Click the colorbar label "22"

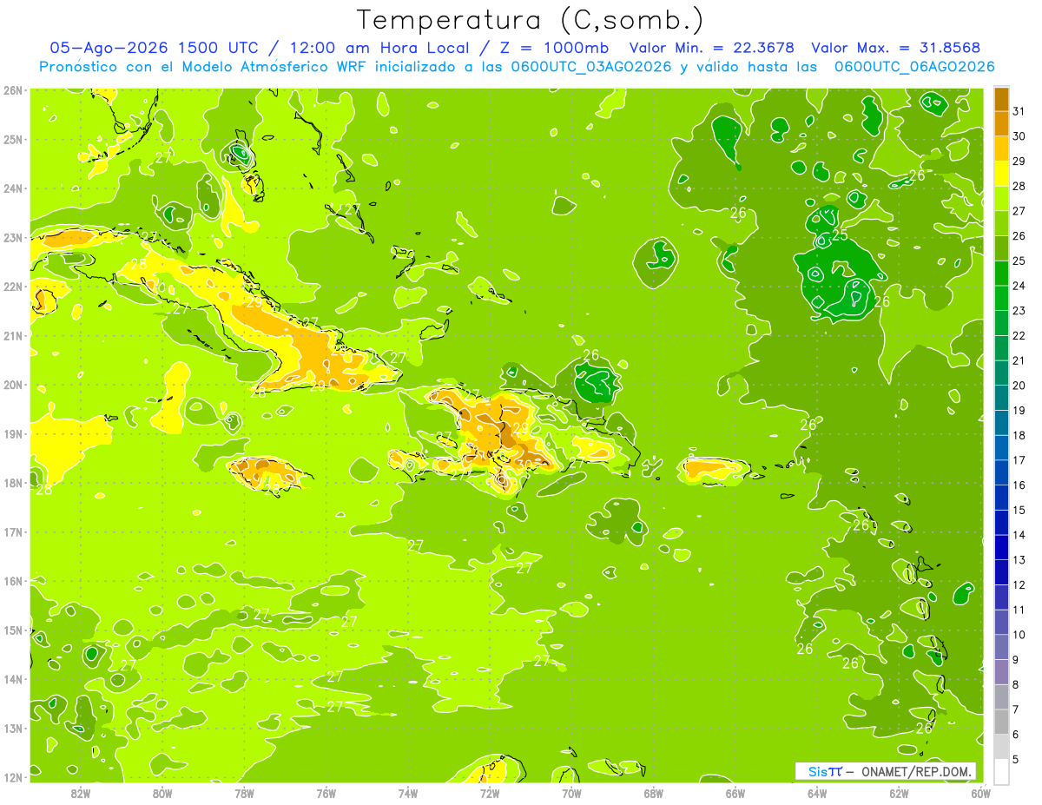tap(1020, 336)
